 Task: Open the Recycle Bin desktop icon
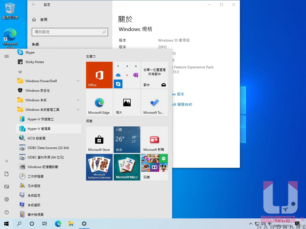[x=10, y=11]
